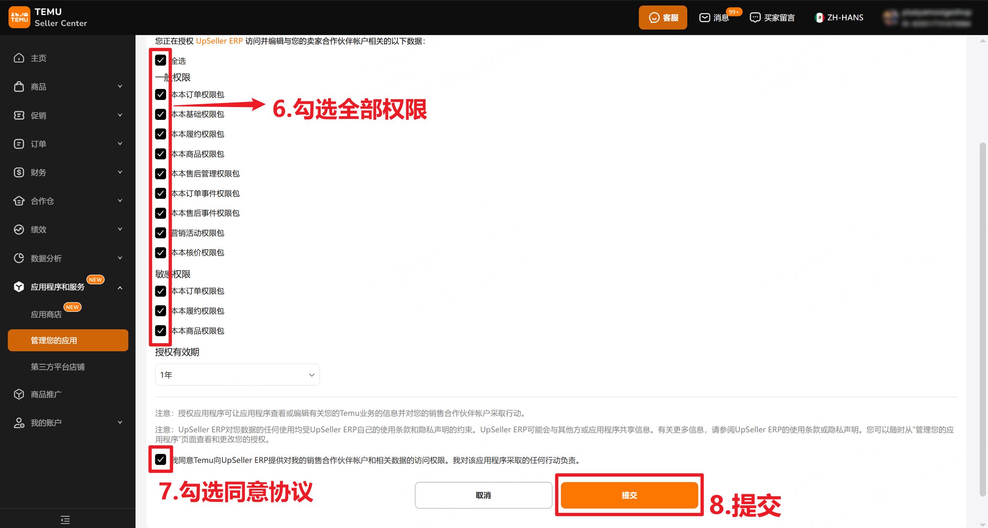Toggle the 本本履约权限包 checkbox under 一般权限
The height and width of the screenshot is (528, 988).
[161, 134]
